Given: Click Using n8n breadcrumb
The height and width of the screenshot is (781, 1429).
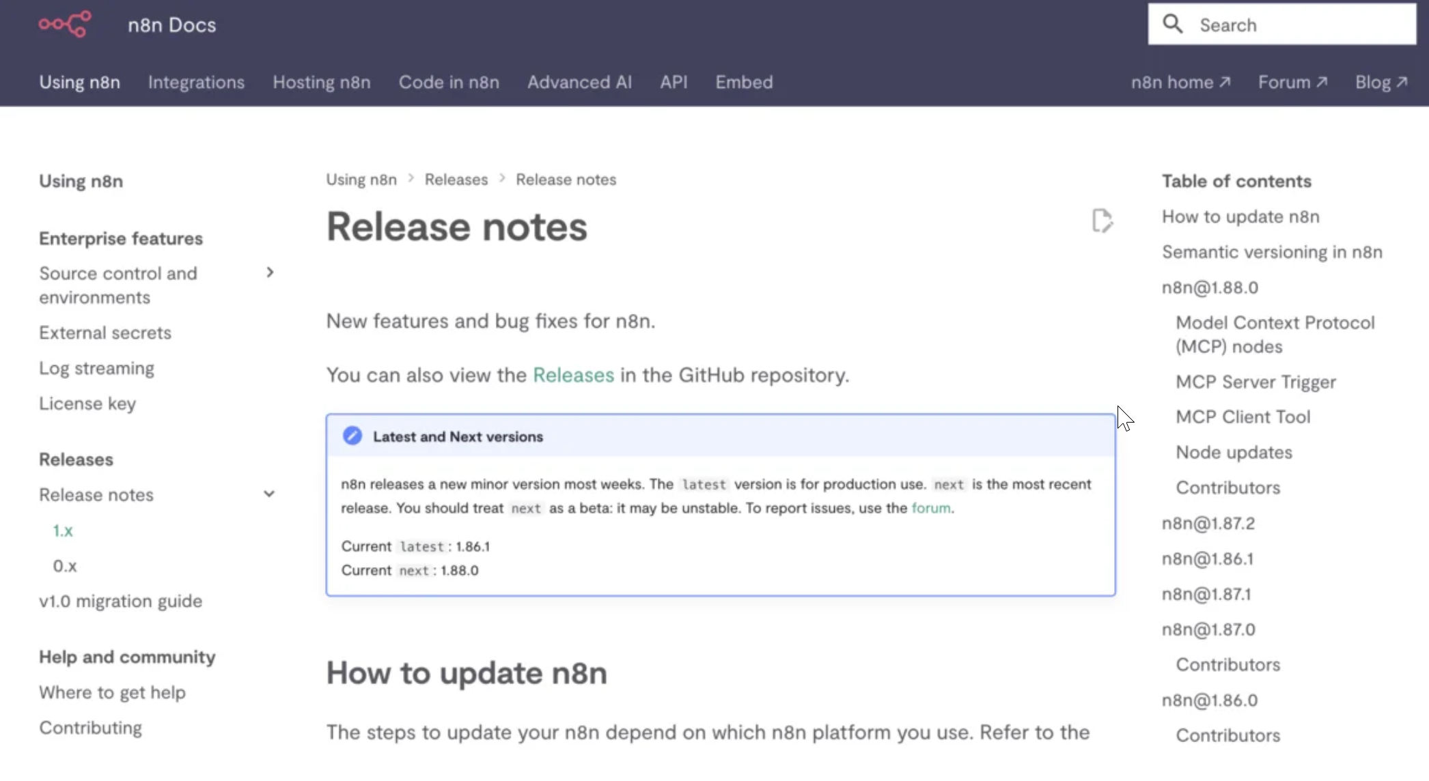Looking at the screenshot, I should (361, 180).
